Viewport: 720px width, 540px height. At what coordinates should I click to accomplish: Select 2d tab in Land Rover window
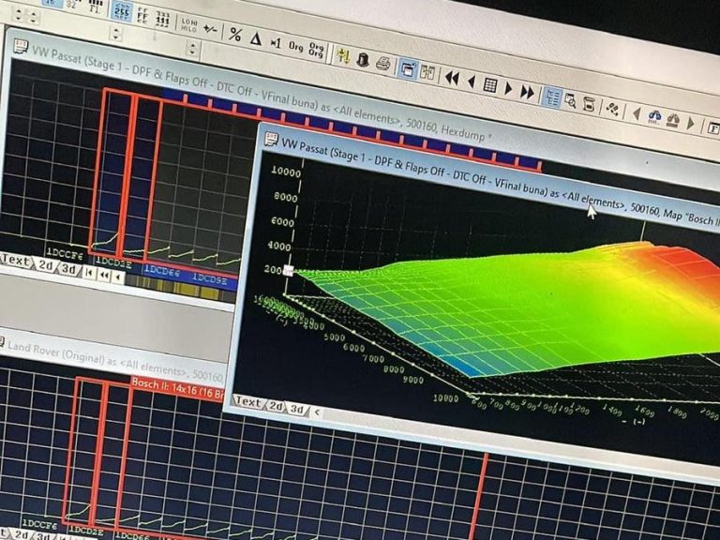[22, 534]
